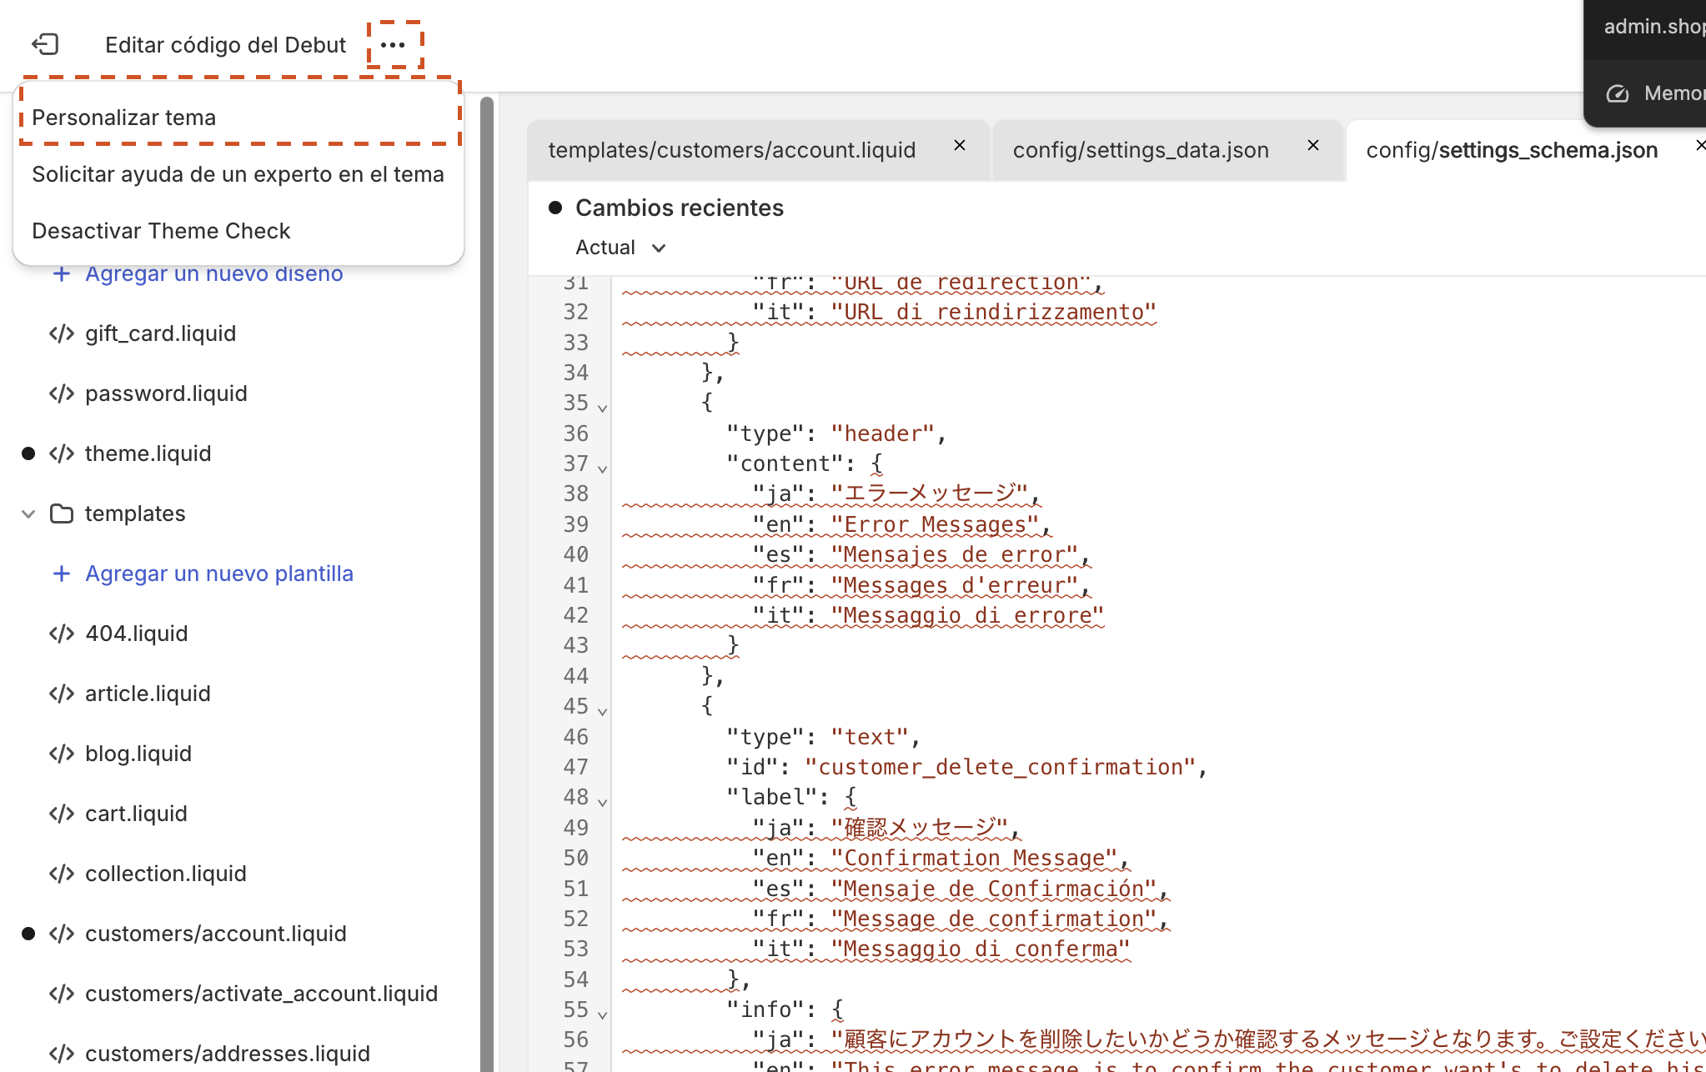Fold code block at line 45
1706x1072 pixels.
pos(602,711)
